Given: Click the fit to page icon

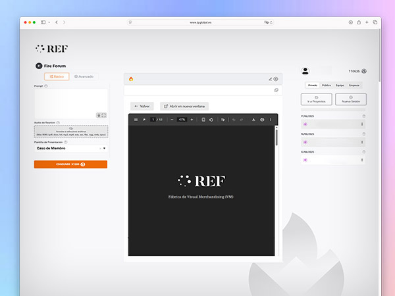Looking at the screenshot, I should 203,120.
